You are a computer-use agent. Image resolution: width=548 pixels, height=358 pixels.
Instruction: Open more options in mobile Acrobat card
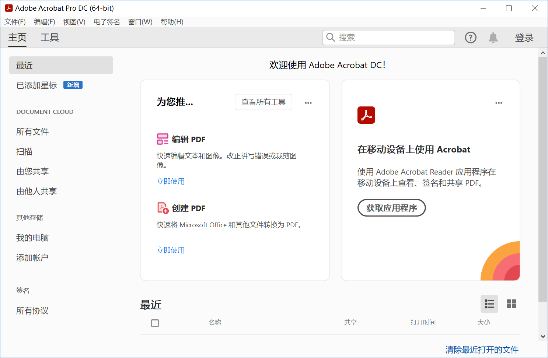coord(499,103)
